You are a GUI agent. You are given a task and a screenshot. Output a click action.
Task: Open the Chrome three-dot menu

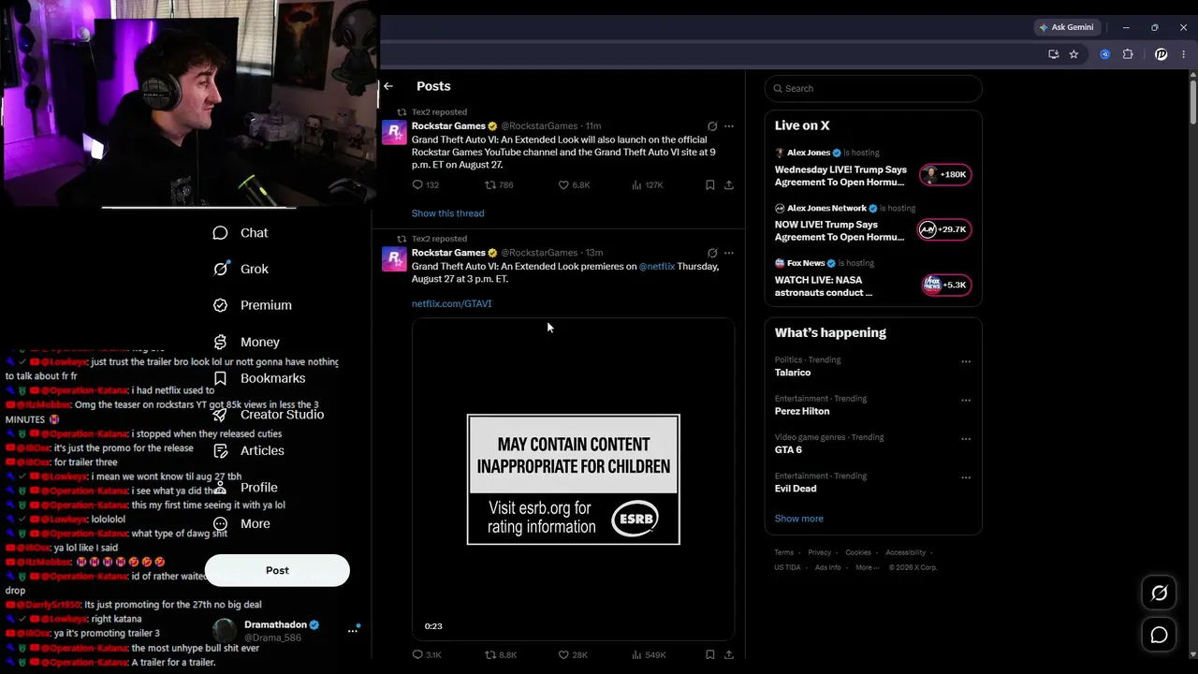pos(1183,54)
